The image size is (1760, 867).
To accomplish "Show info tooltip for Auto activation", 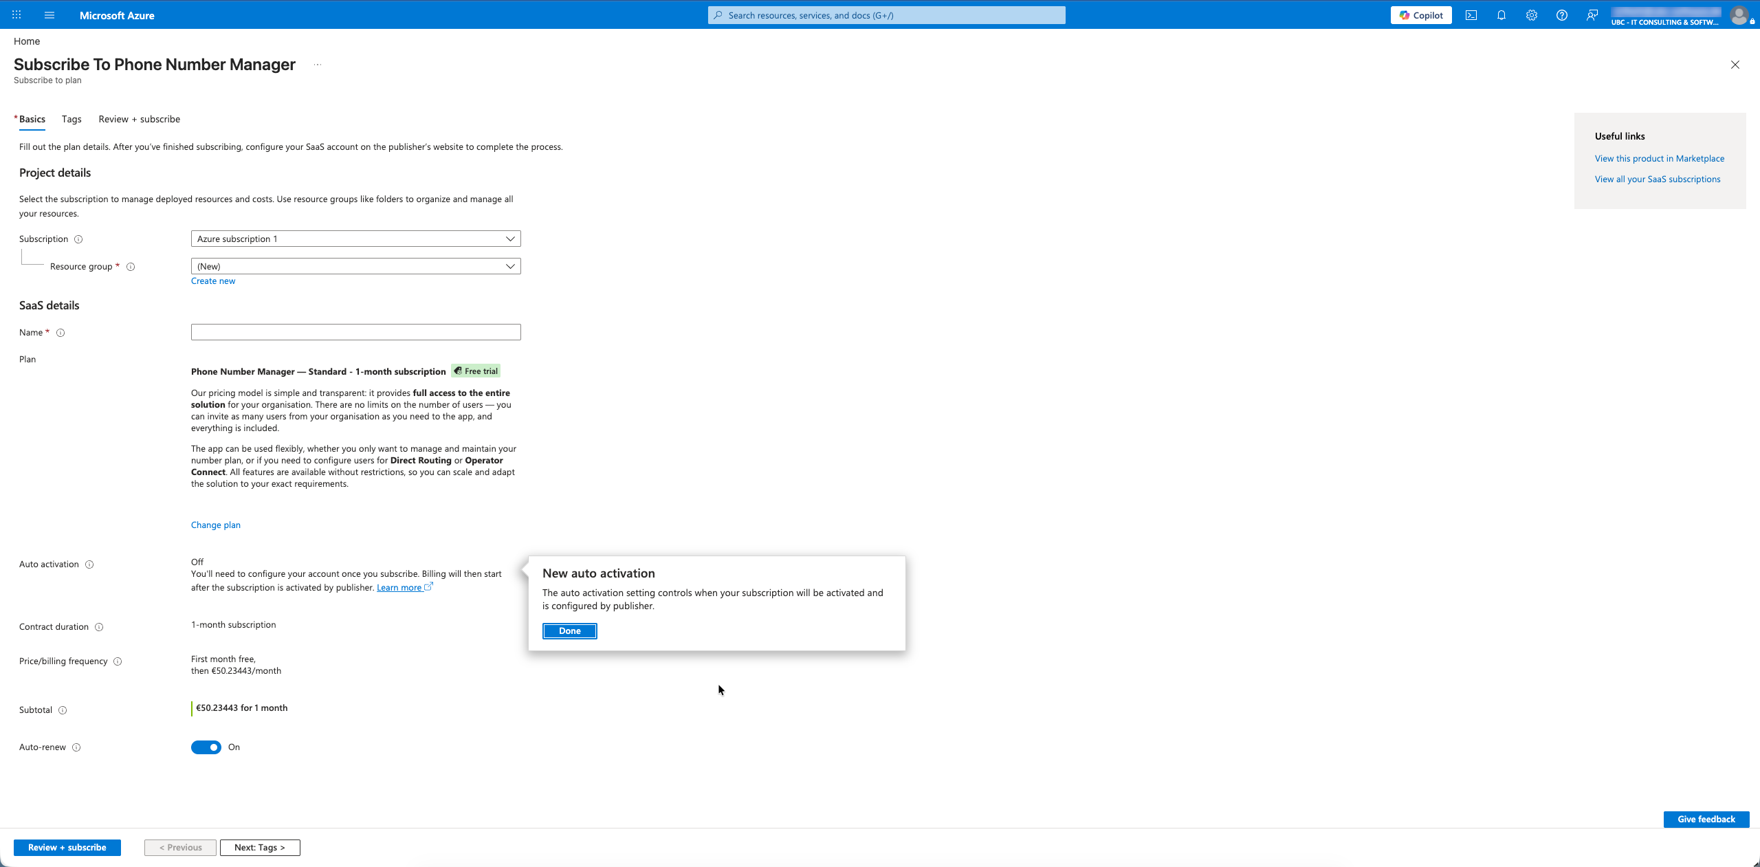I will point(89,564).
